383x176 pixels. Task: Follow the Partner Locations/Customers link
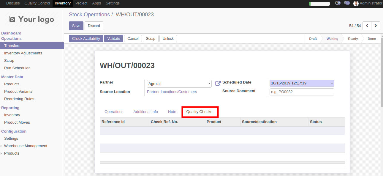(172, 92)
